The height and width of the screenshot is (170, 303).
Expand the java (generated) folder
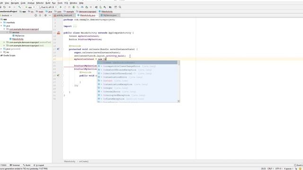[x=1, y=49]
